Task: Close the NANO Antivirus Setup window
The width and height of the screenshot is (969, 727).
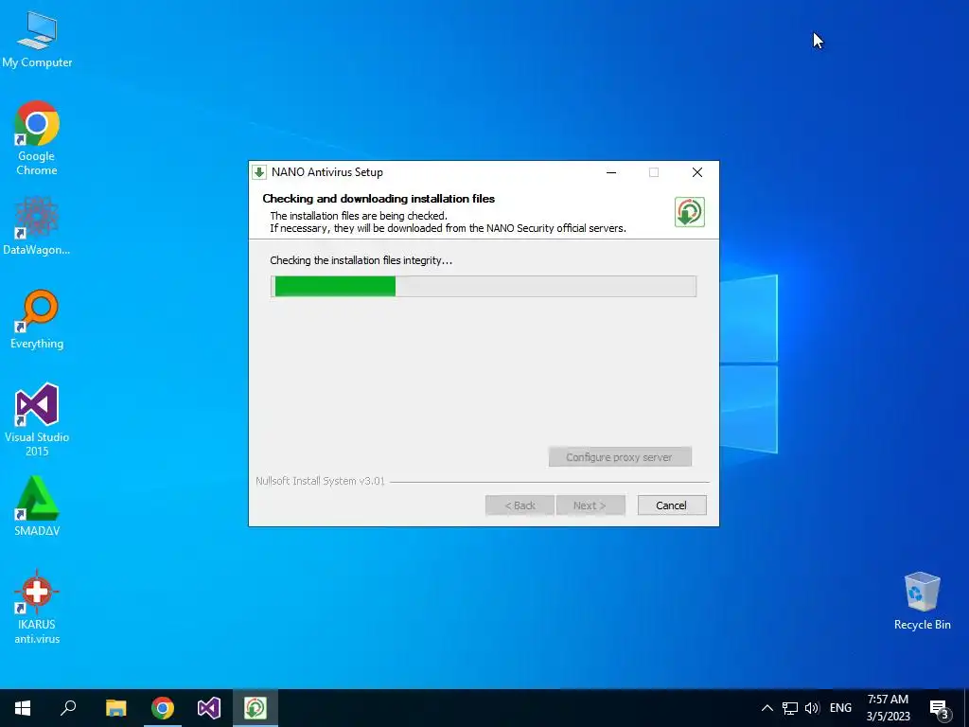Action: click(x=697, y=172)
